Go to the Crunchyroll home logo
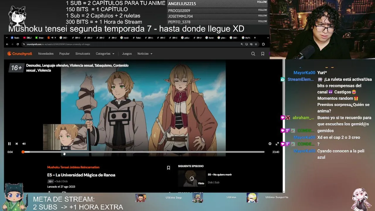This screenshot has height=211, width=375. (x=20, y=54)
